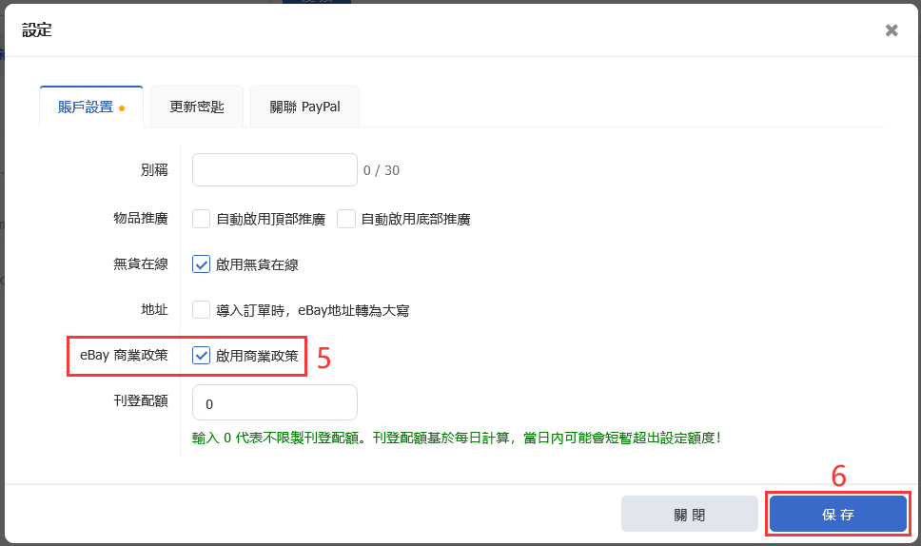Close the 設定 dialog with the X icon

pos(892,30)
